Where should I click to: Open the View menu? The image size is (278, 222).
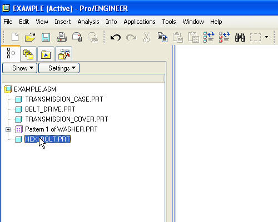coord(42,22)
